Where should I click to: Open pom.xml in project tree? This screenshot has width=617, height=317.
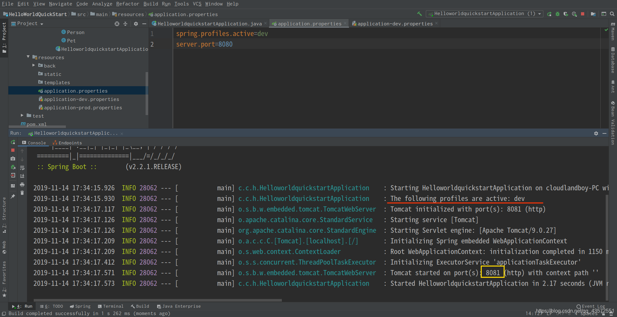point(34,124)
